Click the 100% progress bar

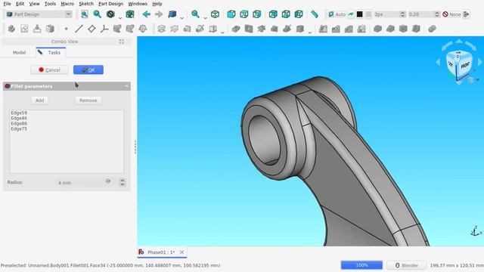tap(361, 265)
